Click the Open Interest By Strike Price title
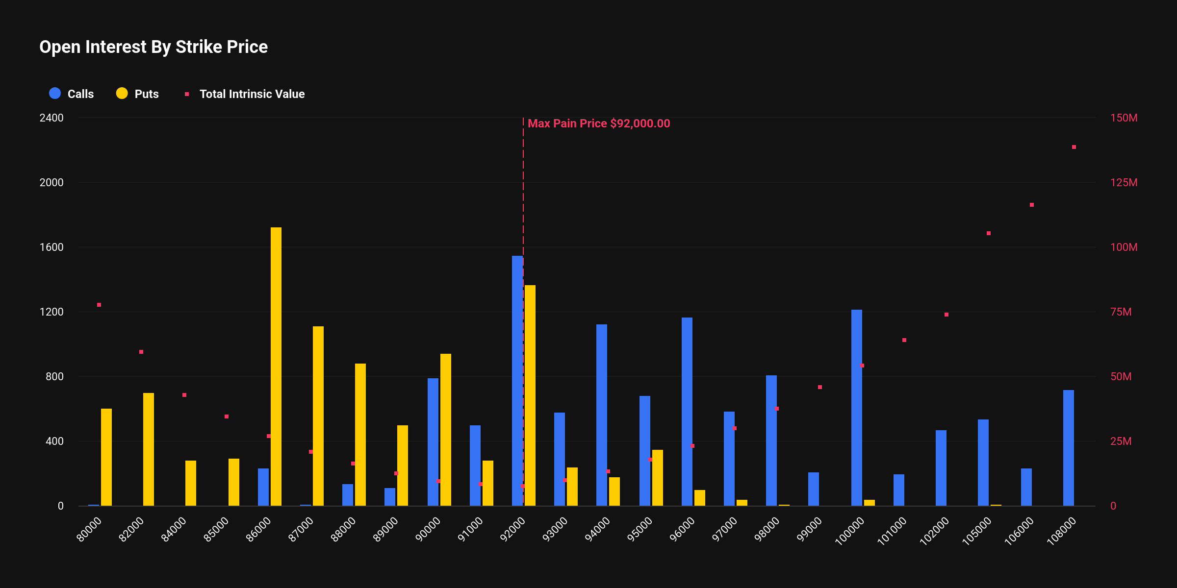Image resolution: width=1177 pixels, height=588 pixels. click(154, 47)
